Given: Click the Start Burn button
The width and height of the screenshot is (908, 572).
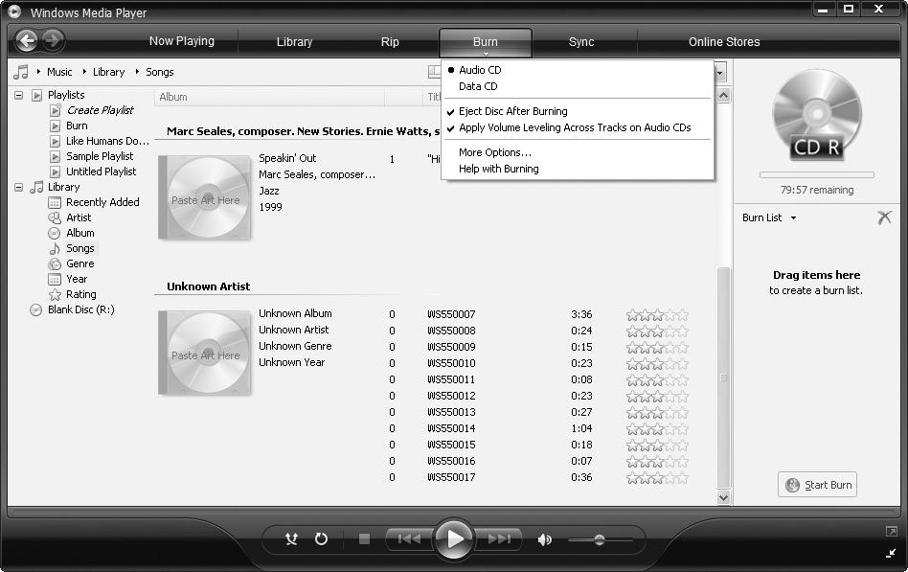Looking at the screenshot, I should pos(817,485).
